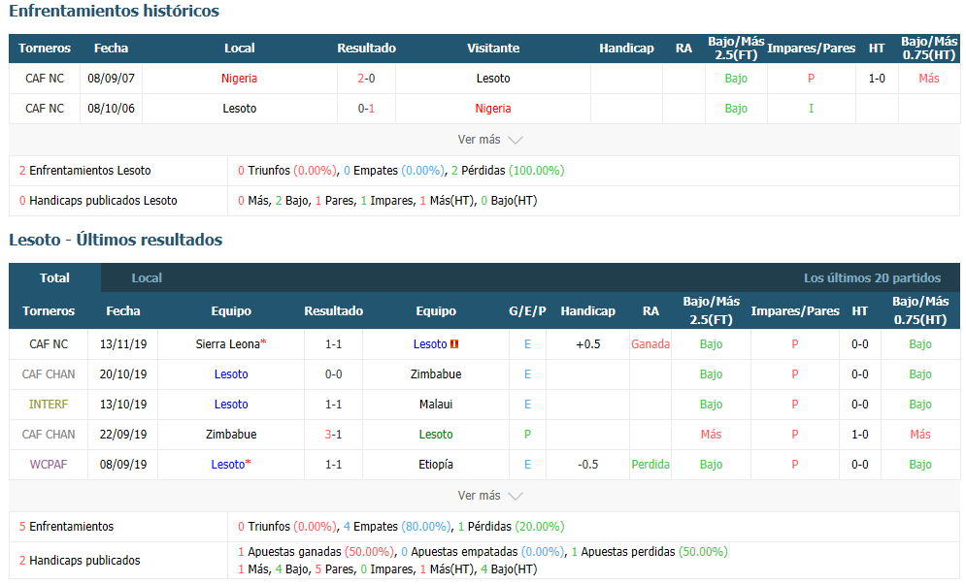Click the red card icon beside Lesoto
This screenshot has height=584, width=966.
[x=454, y=344]
